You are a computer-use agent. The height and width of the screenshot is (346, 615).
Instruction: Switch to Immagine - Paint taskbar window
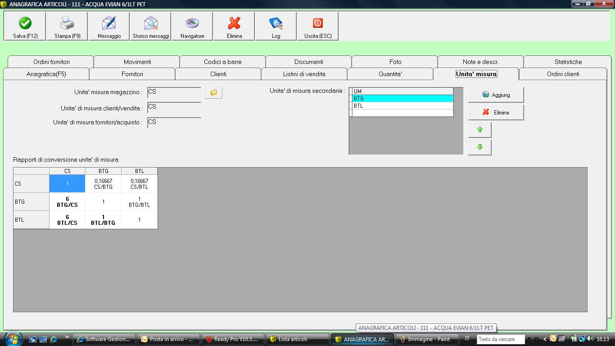pyautogui.click(x=427, y=339)
